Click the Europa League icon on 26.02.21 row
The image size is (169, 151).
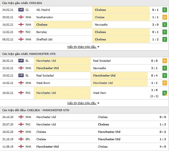click(21, 61)
